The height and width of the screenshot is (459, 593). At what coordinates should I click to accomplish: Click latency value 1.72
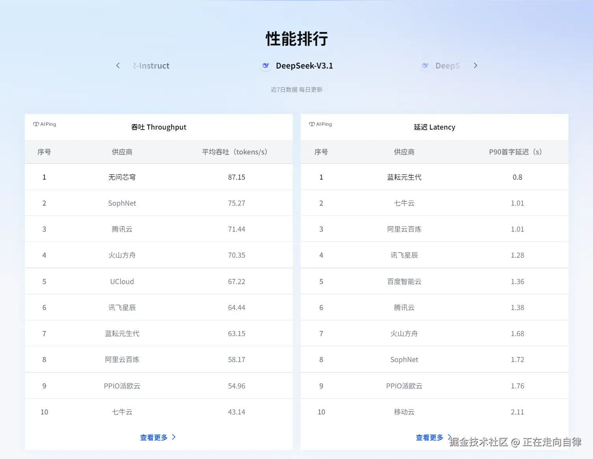(x=517, y=360)
